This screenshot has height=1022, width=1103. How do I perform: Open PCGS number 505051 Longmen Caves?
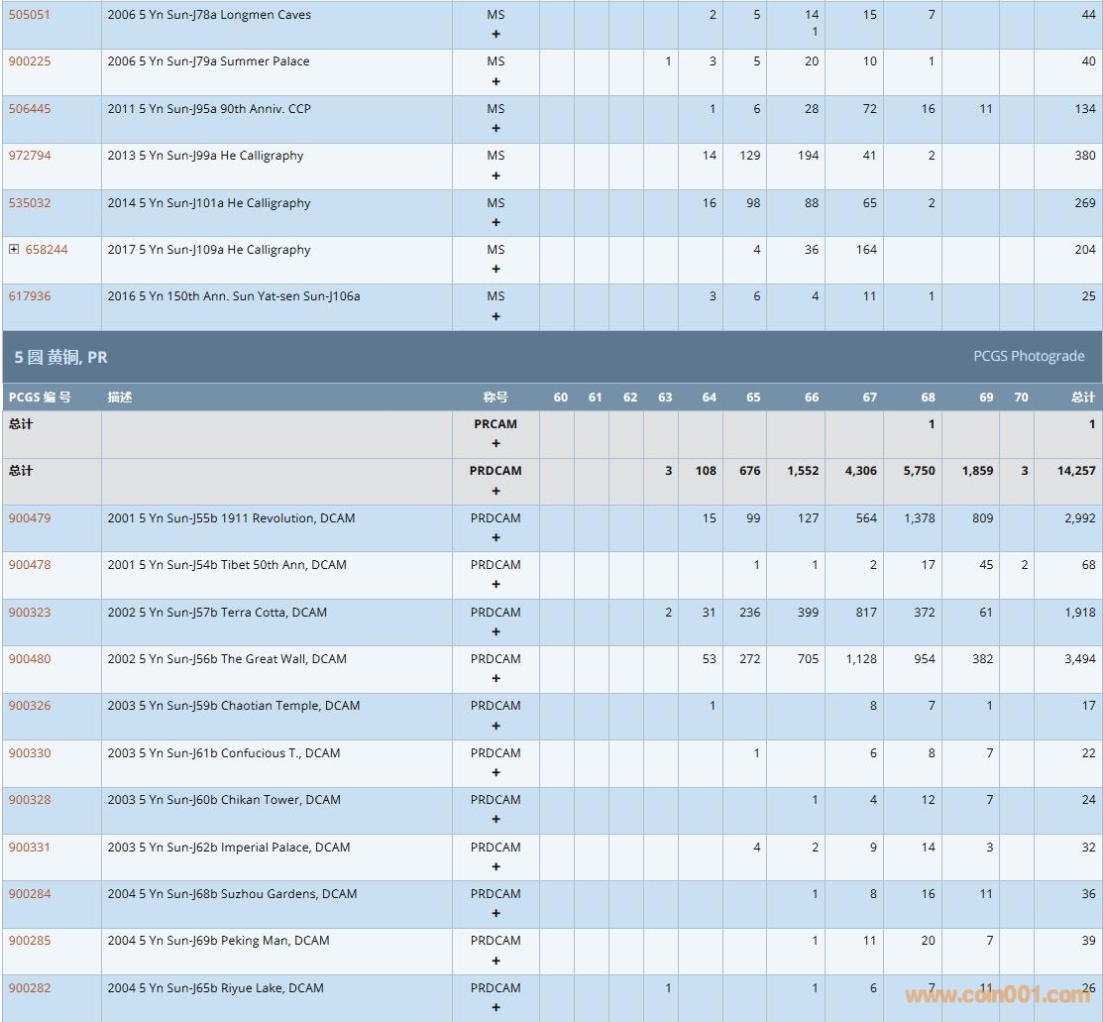(x=30, y=15)
